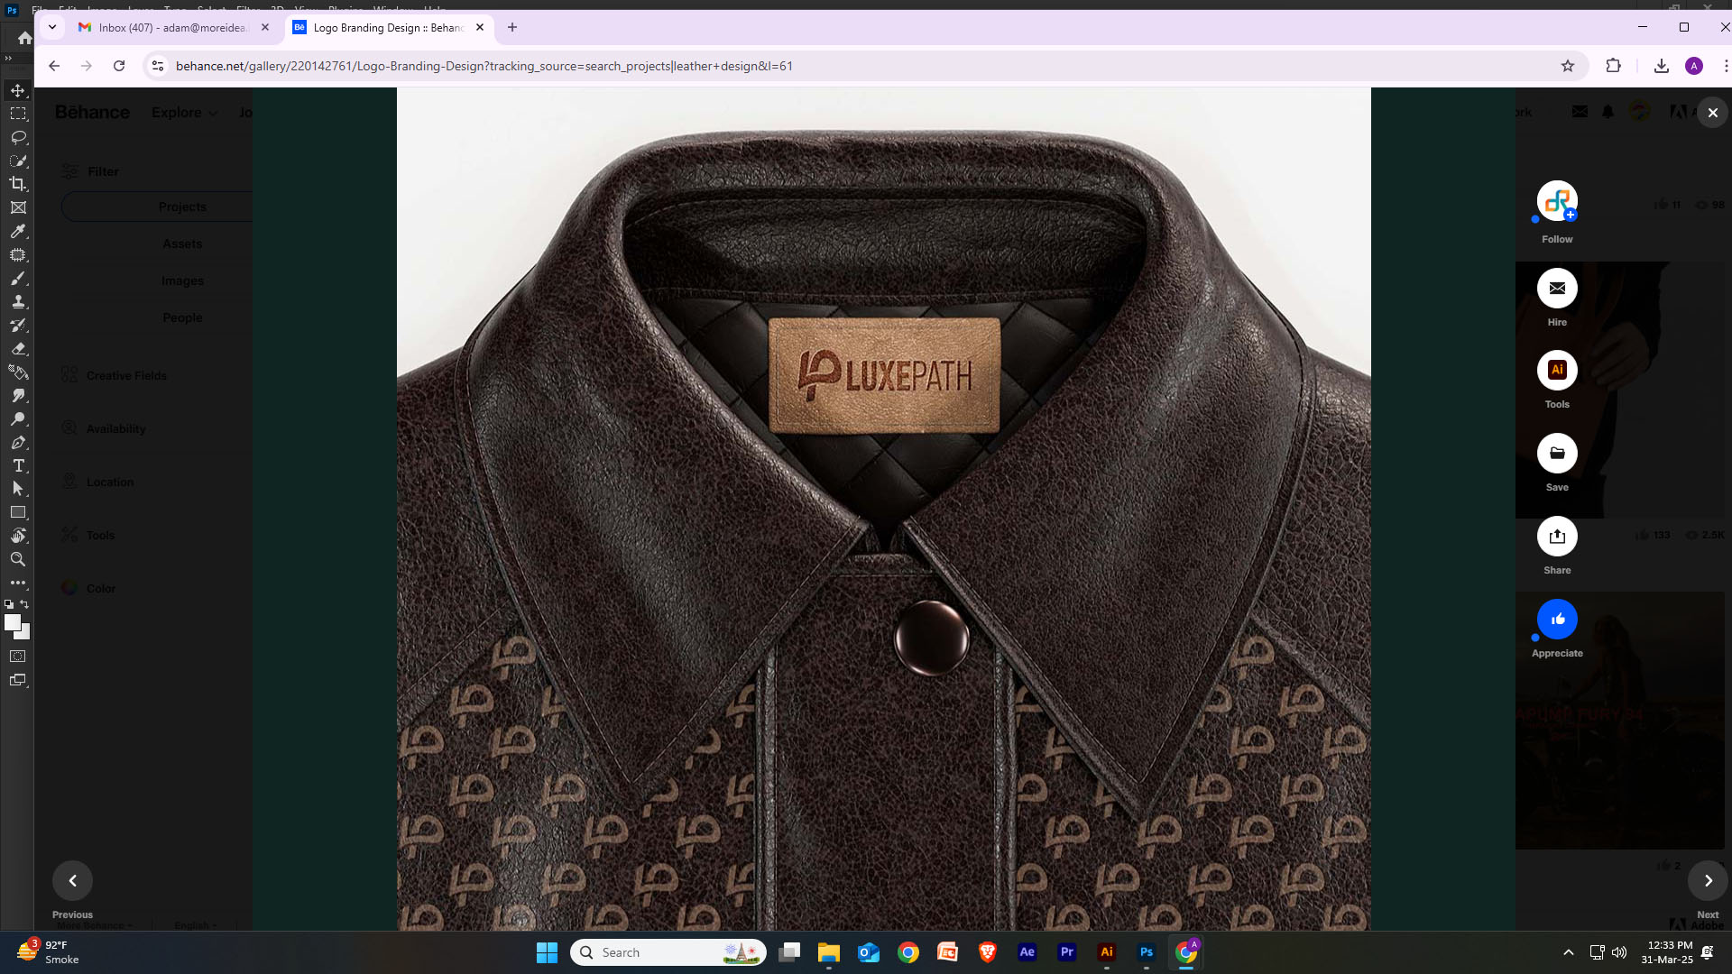Open the Share project icon

coord(1557,537)
